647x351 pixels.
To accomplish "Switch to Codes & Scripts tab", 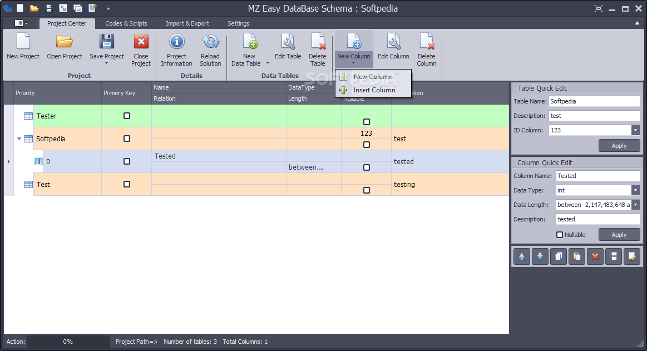I will tap(126, 23).
